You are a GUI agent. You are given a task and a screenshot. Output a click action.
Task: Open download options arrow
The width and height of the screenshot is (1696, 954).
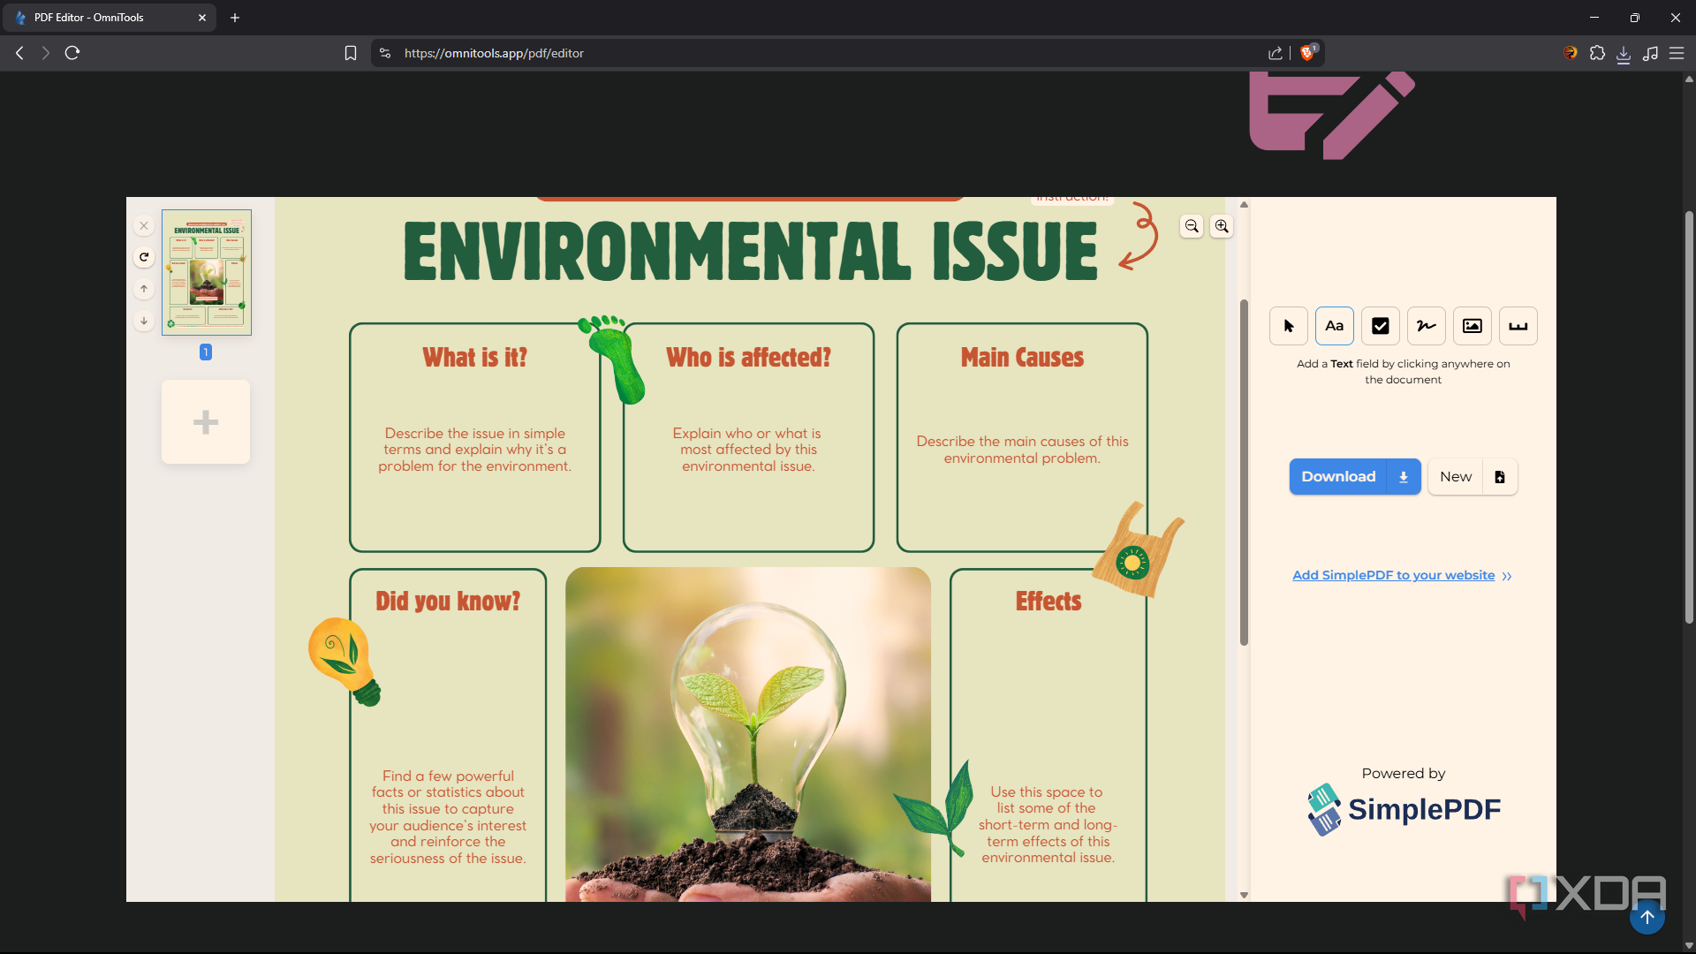pos(1404,477)
